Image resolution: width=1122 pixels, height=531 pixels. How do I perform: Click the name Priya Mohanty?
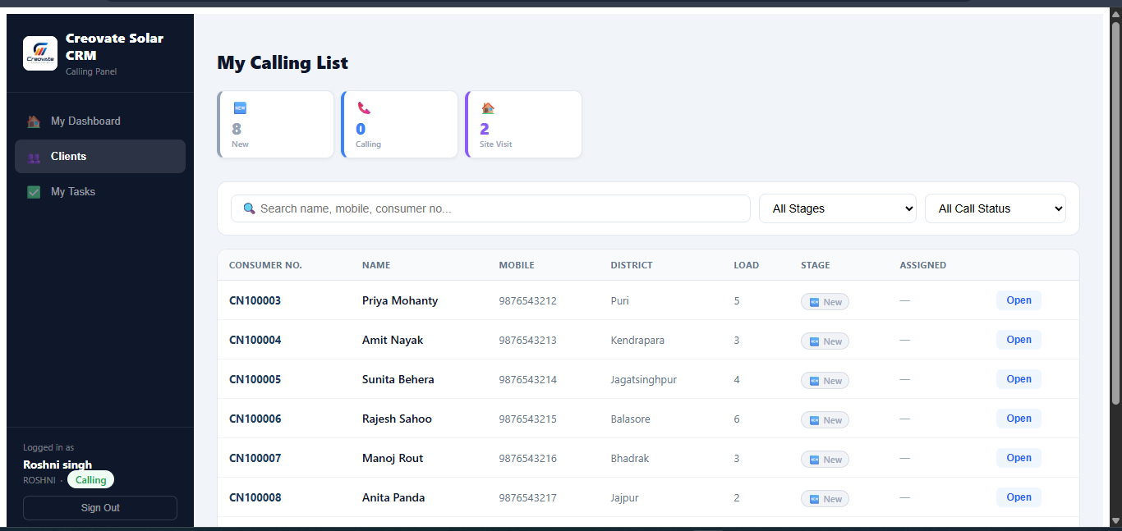coord(400,300)
